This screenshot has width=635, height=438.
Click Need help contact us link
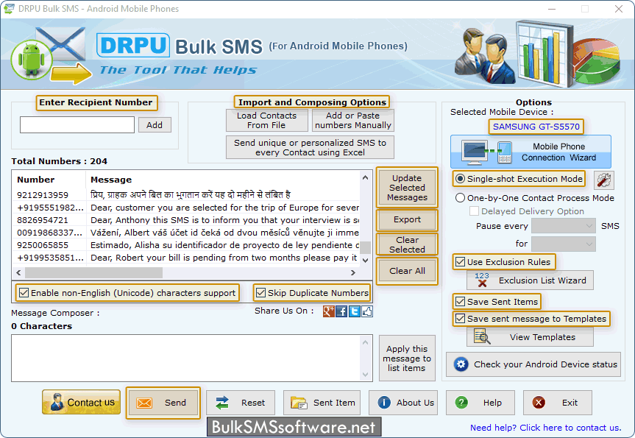[x=545, y=428]
